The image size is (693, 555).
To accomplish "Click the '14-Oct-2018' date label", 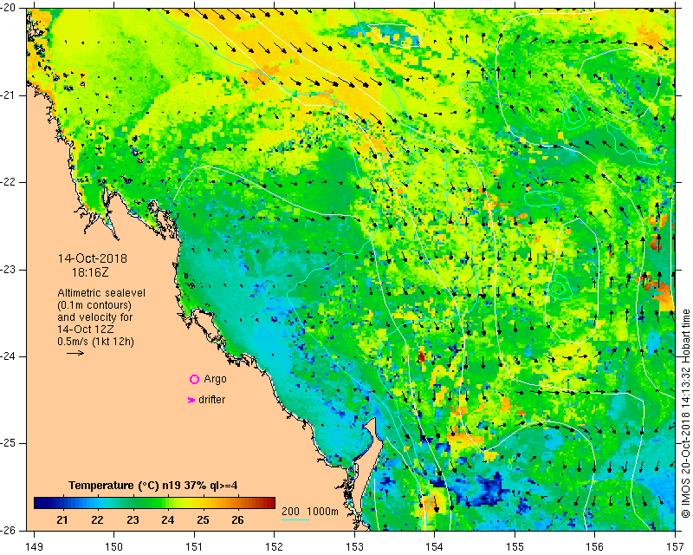I will pos(93,258).
